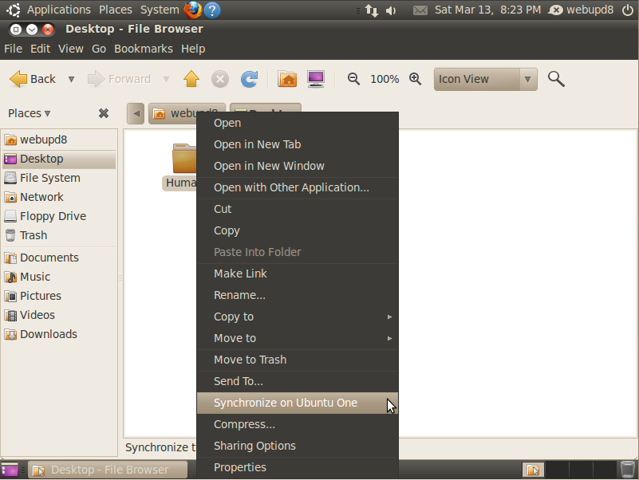Open the Go menu
Viewport: 639px width, 480px height.
(99, 49)
